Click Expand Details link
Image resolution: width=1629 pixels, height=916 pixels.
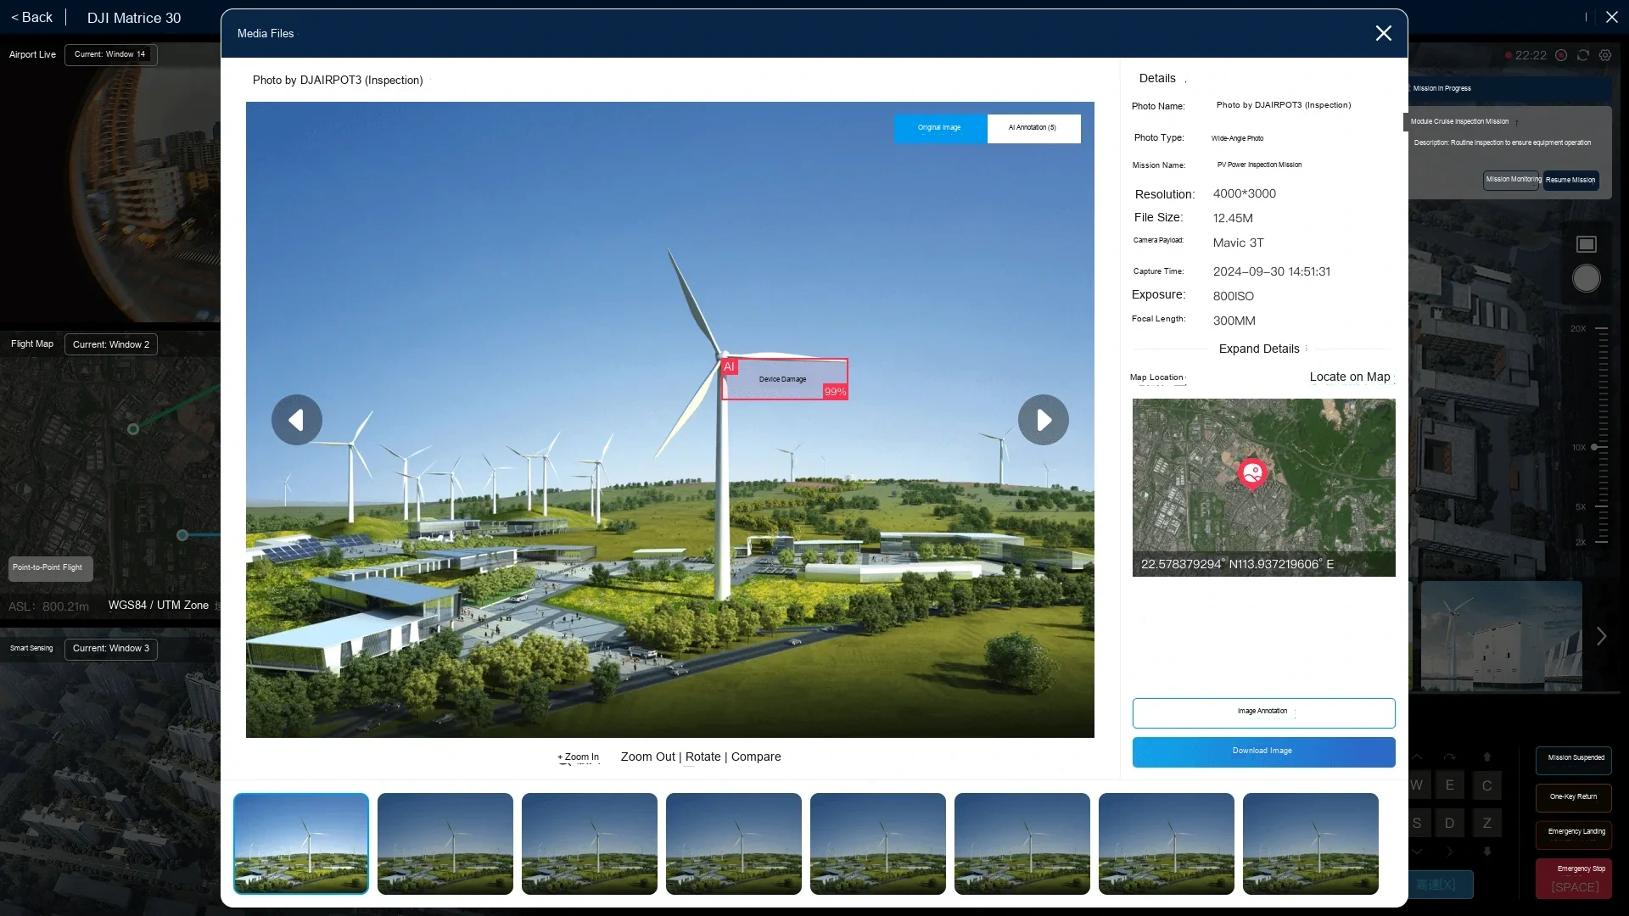point(1259,349)
